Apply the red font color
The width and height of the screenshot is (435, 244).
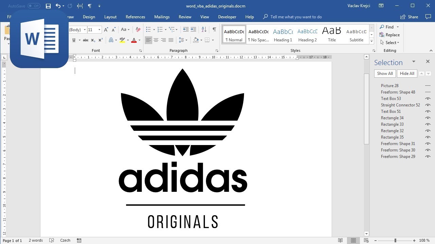[134, 40]
